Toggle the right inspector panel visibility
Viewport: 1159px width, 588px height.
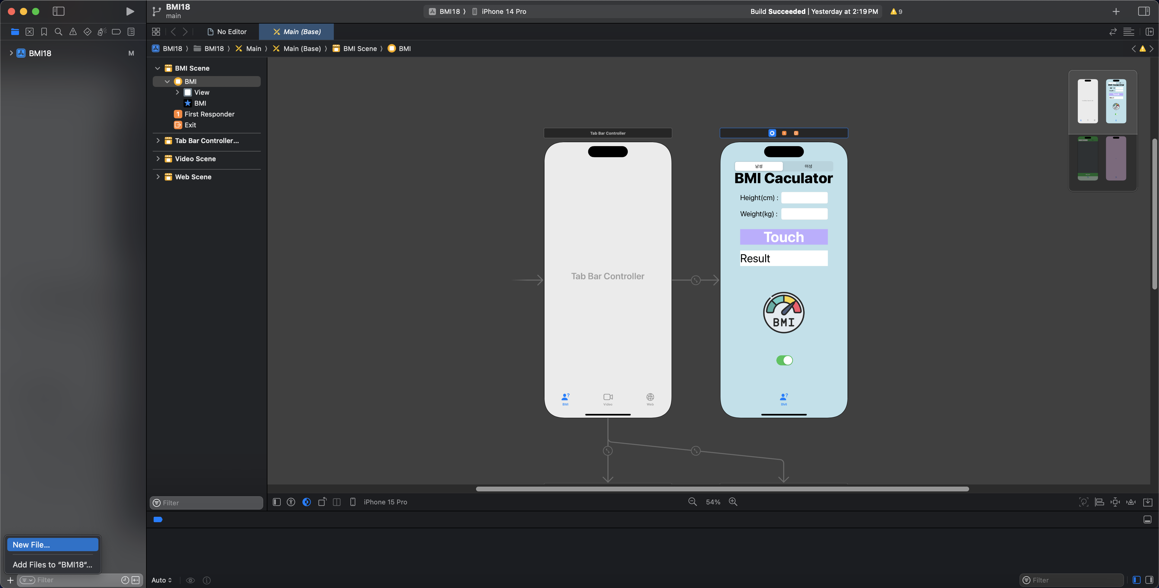(x=1144, y=11)
